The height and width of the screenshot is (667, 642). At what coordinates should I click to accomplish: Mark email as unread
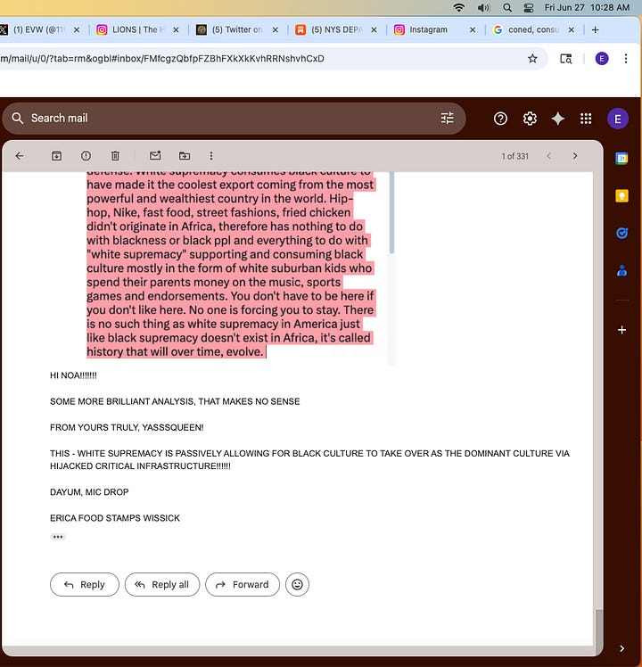(155, 156)
